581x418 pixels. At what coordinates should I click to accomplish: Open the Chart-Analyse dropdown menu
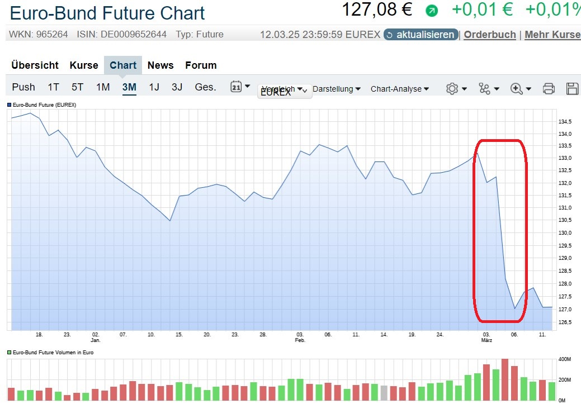(x=400, y=89)
